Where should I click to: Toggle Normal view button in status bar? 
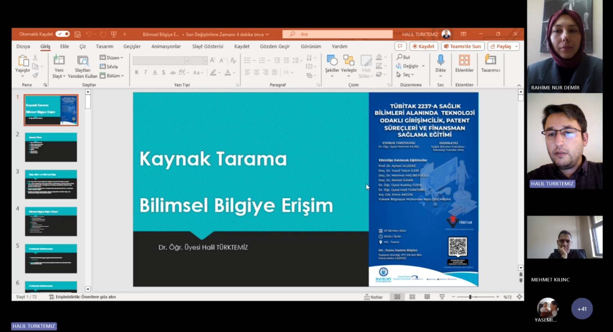coord(397,297)
